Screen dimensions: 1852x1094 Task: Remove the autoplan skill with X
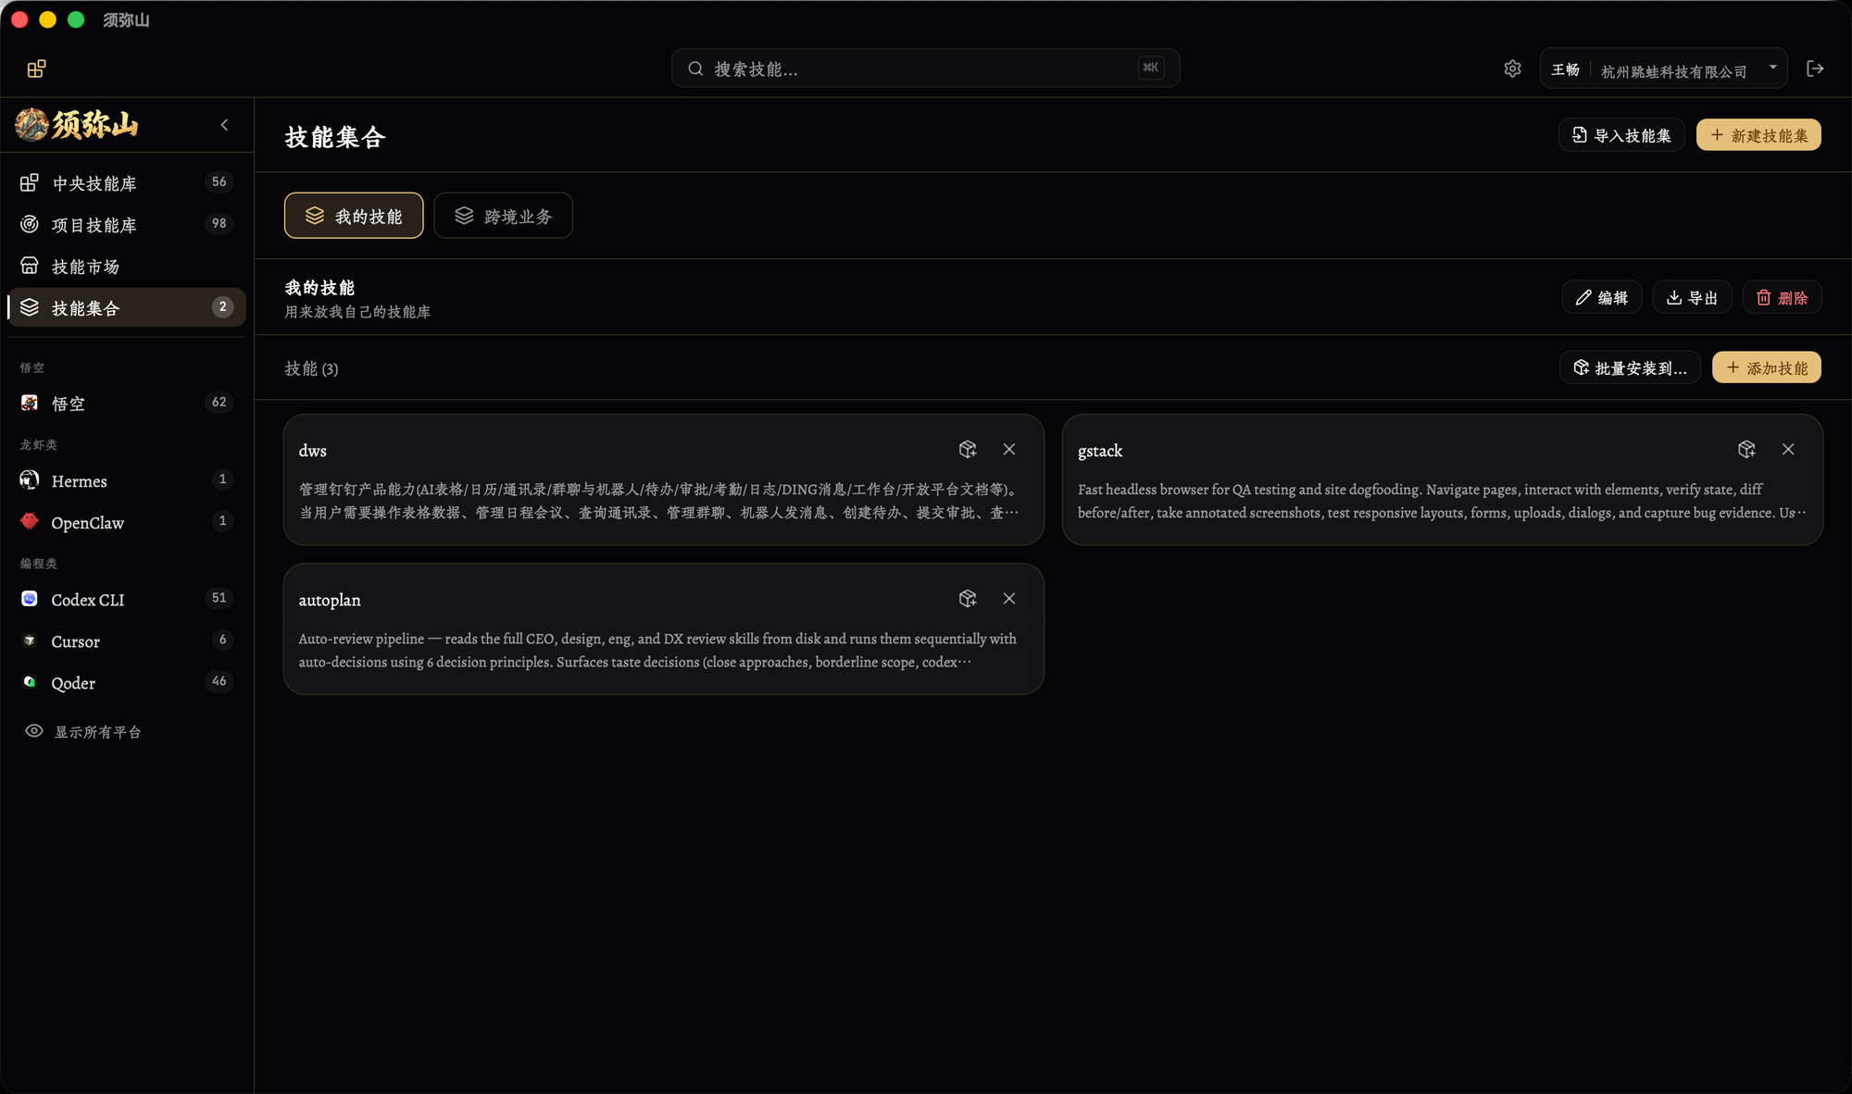click(x=1009, y=598)
